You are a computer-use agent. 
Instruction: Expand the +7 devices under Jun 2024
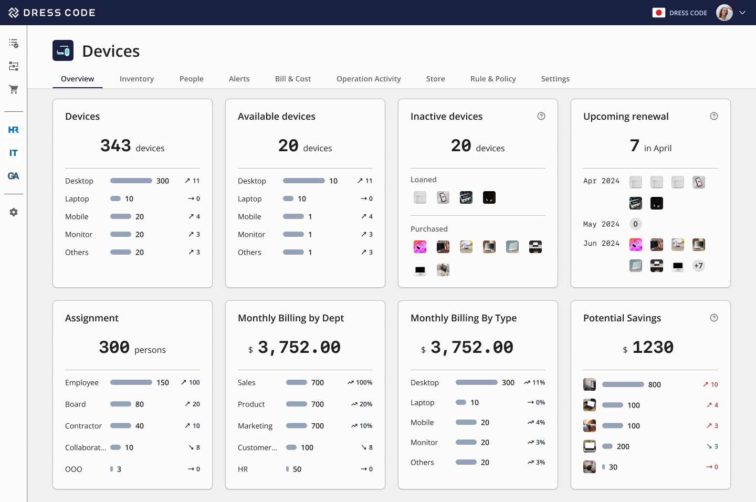pyautogui.click(x=698, y=266)
